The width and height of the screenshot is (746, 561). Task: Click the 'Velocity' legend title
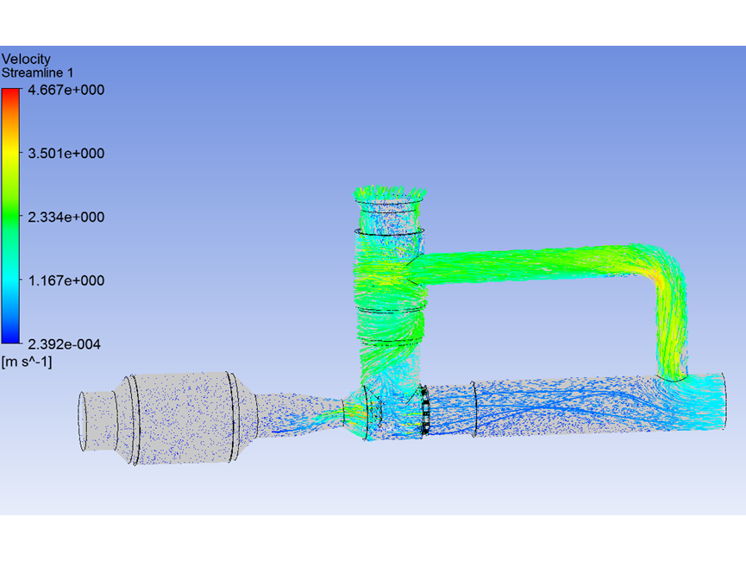(26, 59)
